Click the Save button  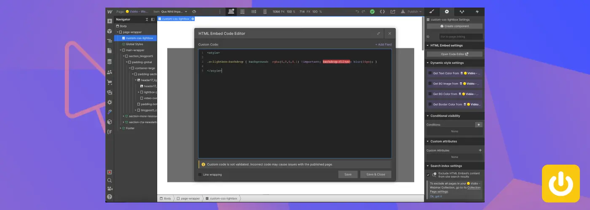tap(348, 174)
